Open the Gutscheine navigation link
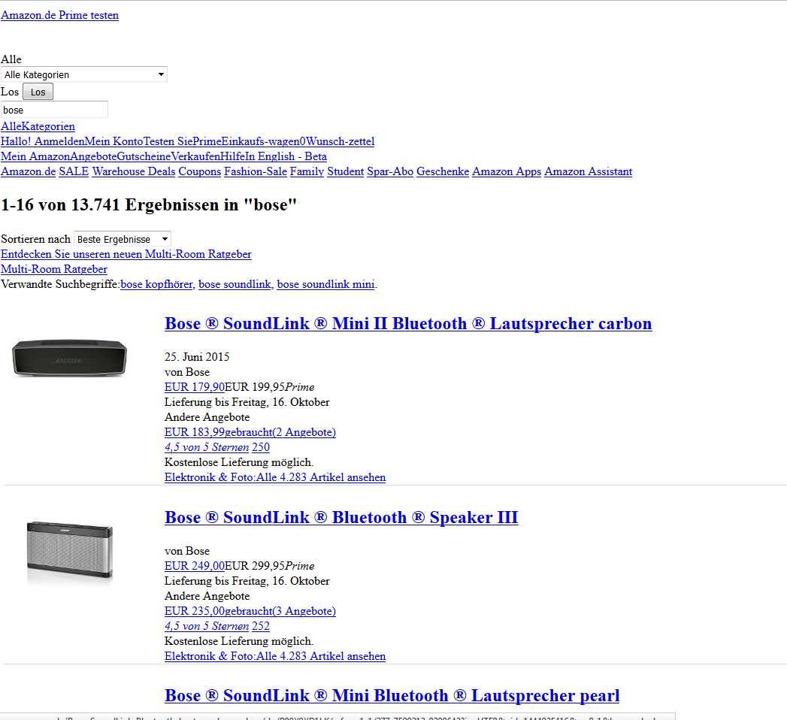Screen dimensions: 787x720 [144, 156]
